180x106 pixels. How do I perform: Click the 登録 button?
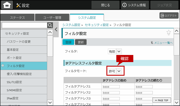68,42
